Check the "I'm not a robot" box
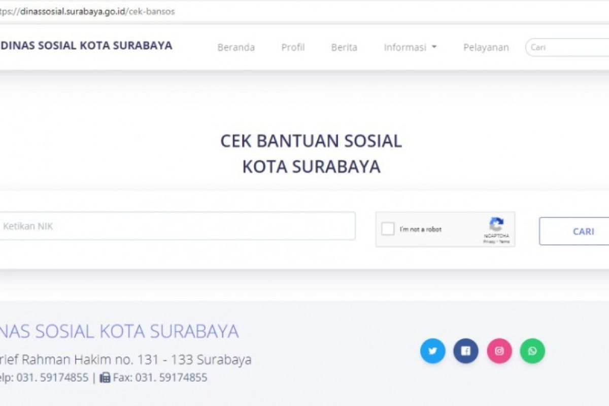Image resolution: width=609 pixels, height=406 pixels. tap(388, 229)
